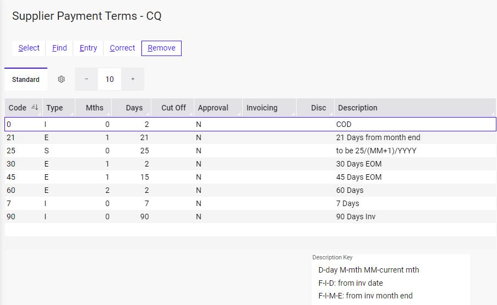Open the grid settings gear icon

tap(62, 79)
